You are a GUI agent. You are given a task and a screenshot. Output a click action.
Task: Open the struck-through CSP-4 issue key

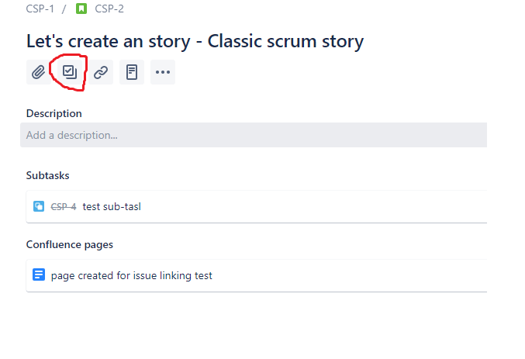64,206
